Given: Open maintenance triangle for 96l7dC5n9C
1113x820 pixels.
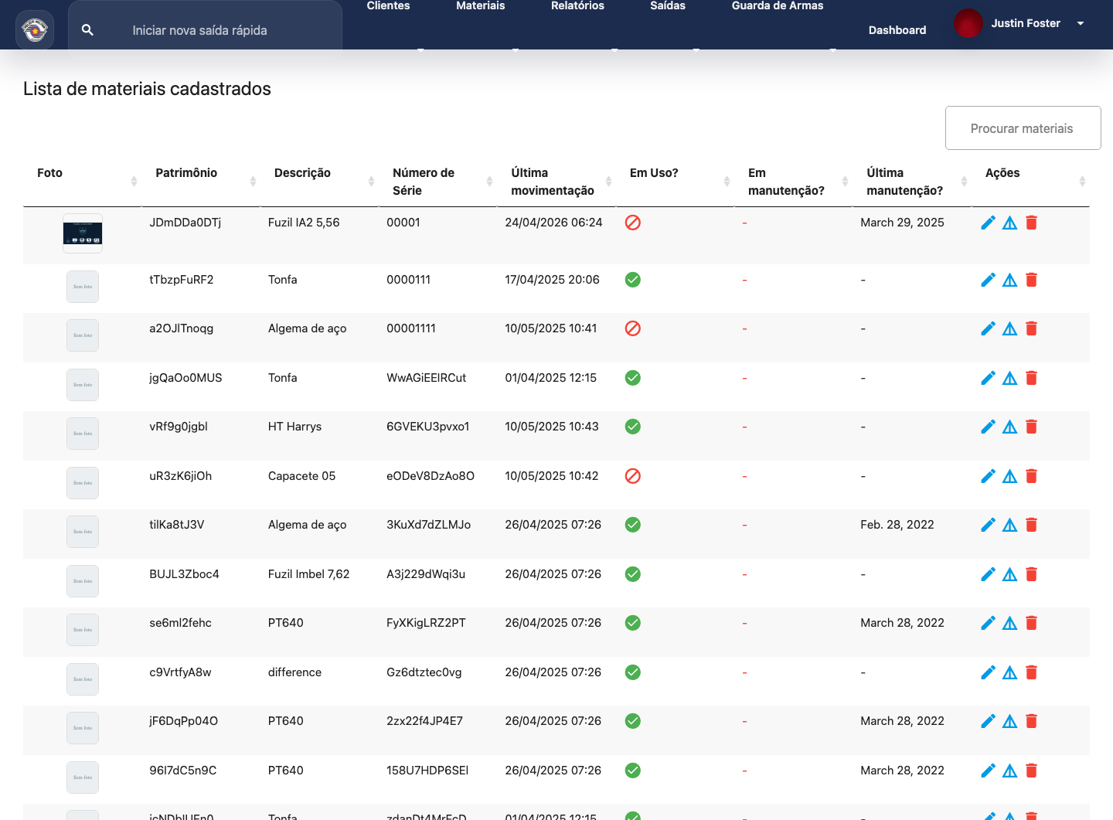Looking at the screenshot, I should pos(1009,771).
